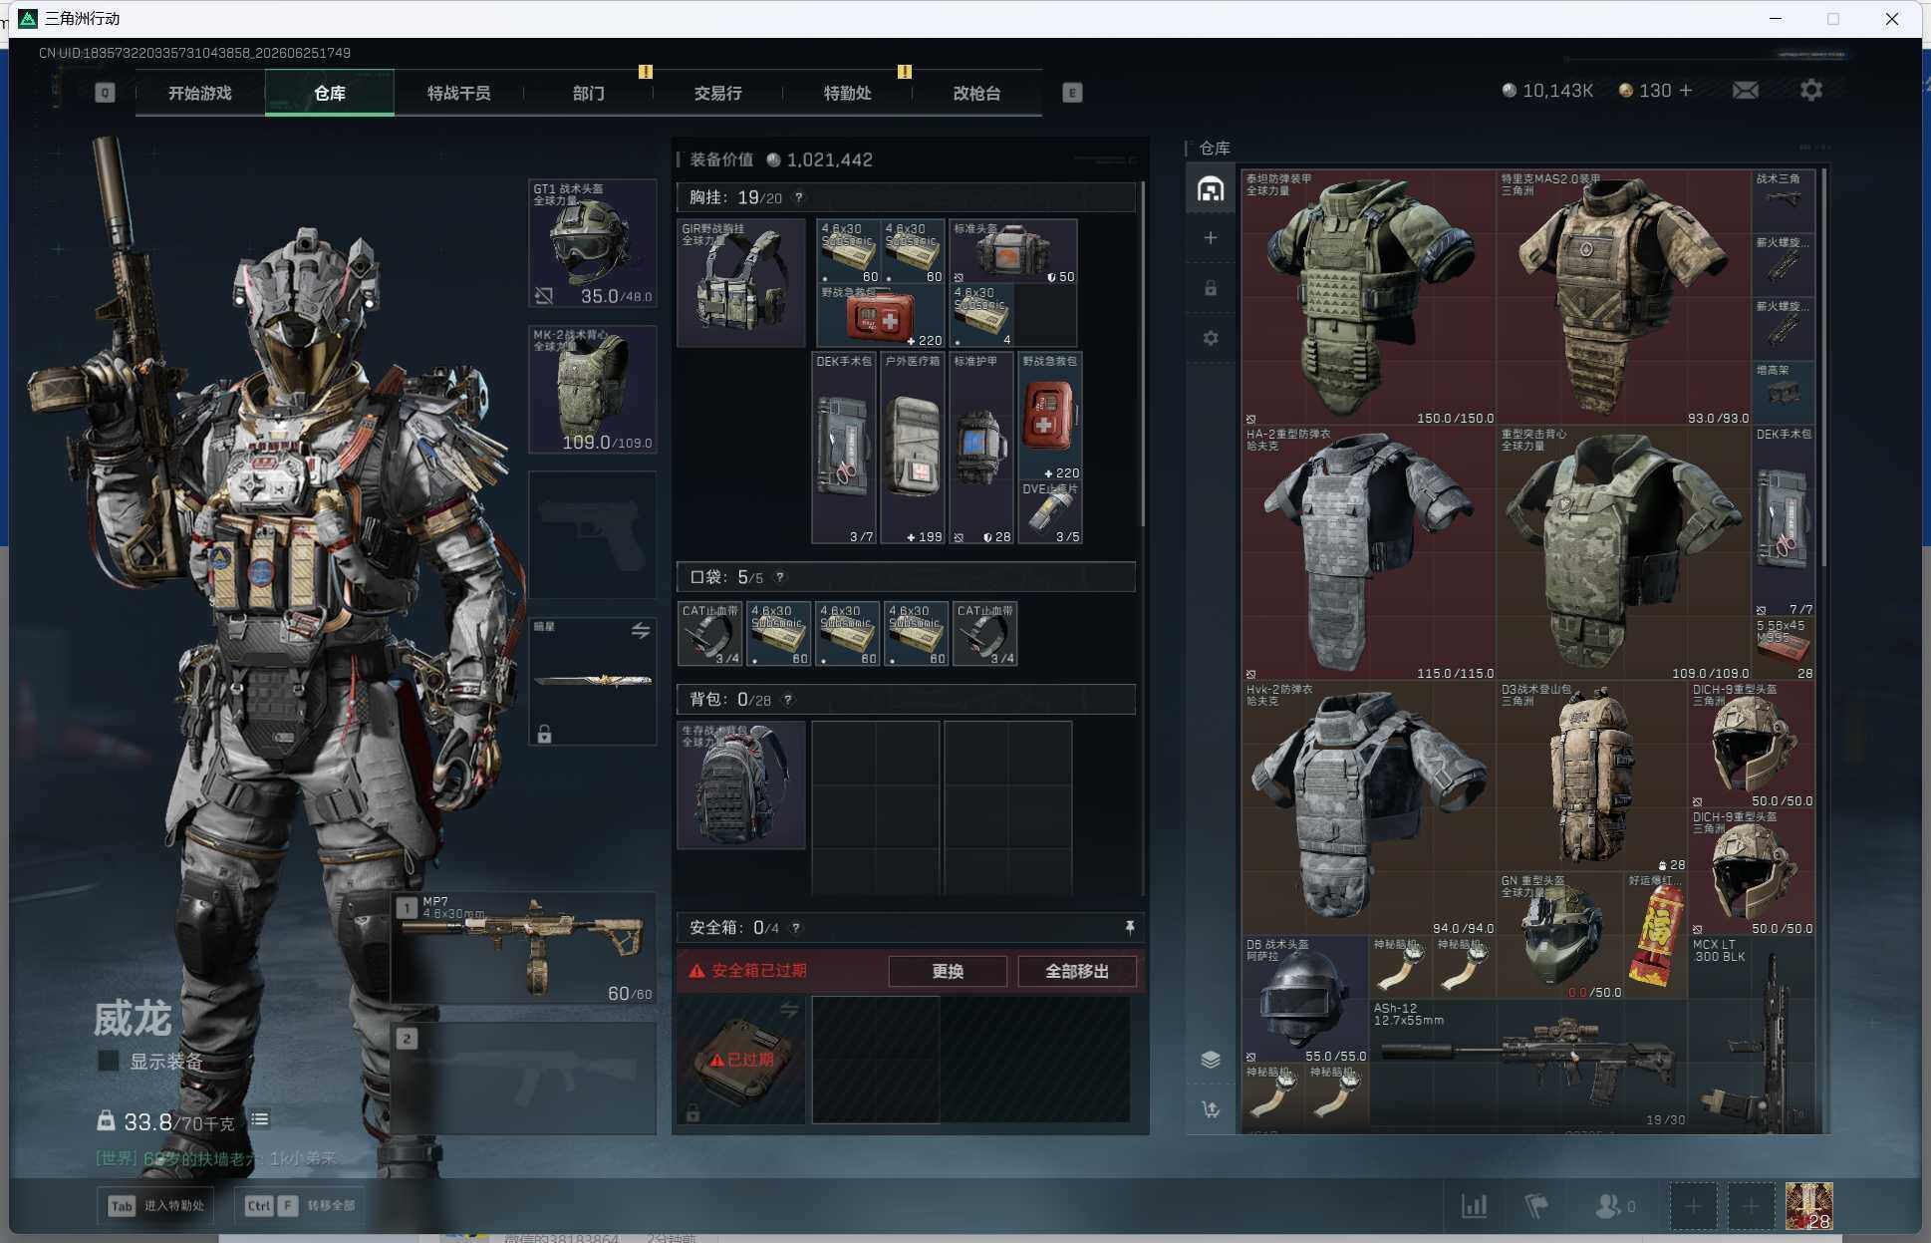The width and height of the screenshot is (1931, 1243).
Task: Click the warehouse panel scrollbar
Action: tap(1823, 369)
